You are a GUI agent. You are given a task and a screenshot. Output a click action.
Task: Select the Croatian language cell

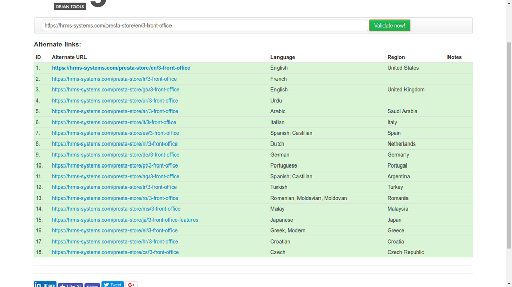tap(280, 242)
